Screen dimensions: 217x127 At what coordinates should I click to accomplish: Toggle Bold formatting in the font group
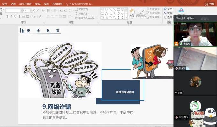[x=7, y=17]
